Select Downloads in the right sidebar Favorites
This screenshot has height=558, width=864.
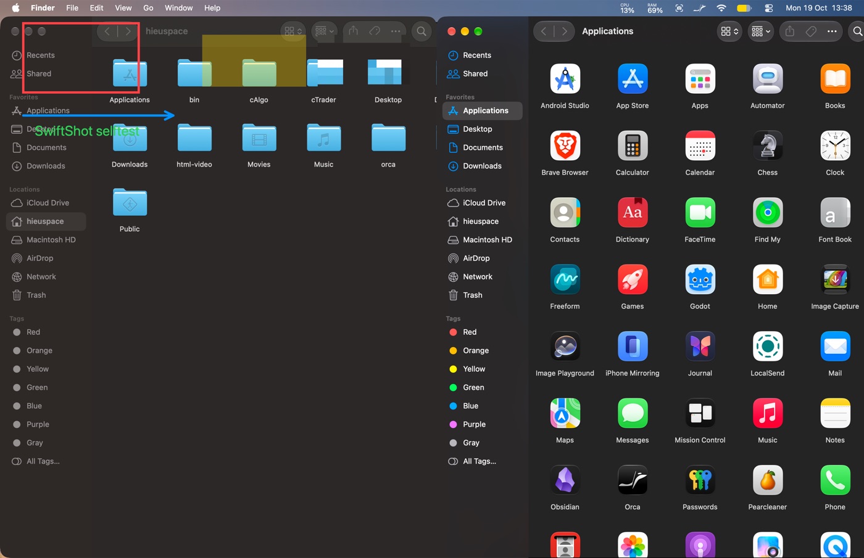[x=482, y=166]
